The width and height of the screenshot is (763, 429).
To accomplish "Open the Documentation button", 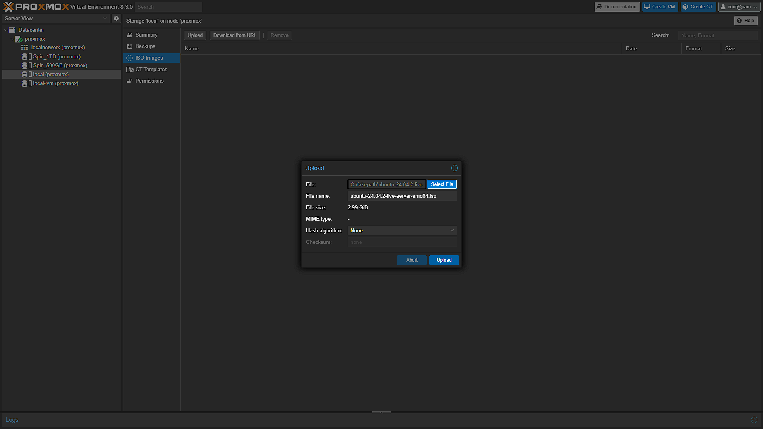I will pos(617,7).
